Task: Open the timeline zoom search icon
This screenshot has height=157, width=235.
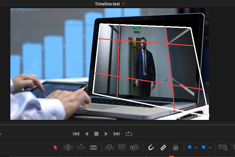Action: coord(223,147)
